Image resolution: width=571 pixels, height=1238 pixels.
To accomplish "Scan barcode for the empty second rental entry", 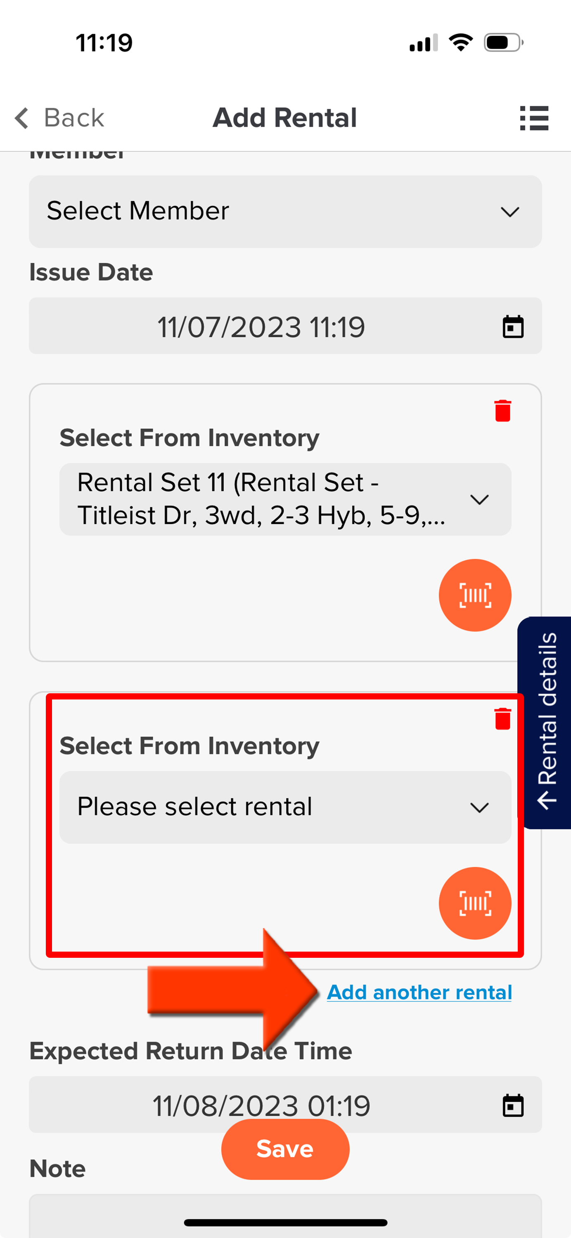I will tap(475, 903).
